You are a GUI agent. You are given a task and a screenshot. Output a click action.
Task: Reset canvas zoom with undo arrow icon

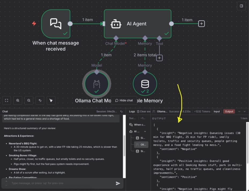point(40,101)
